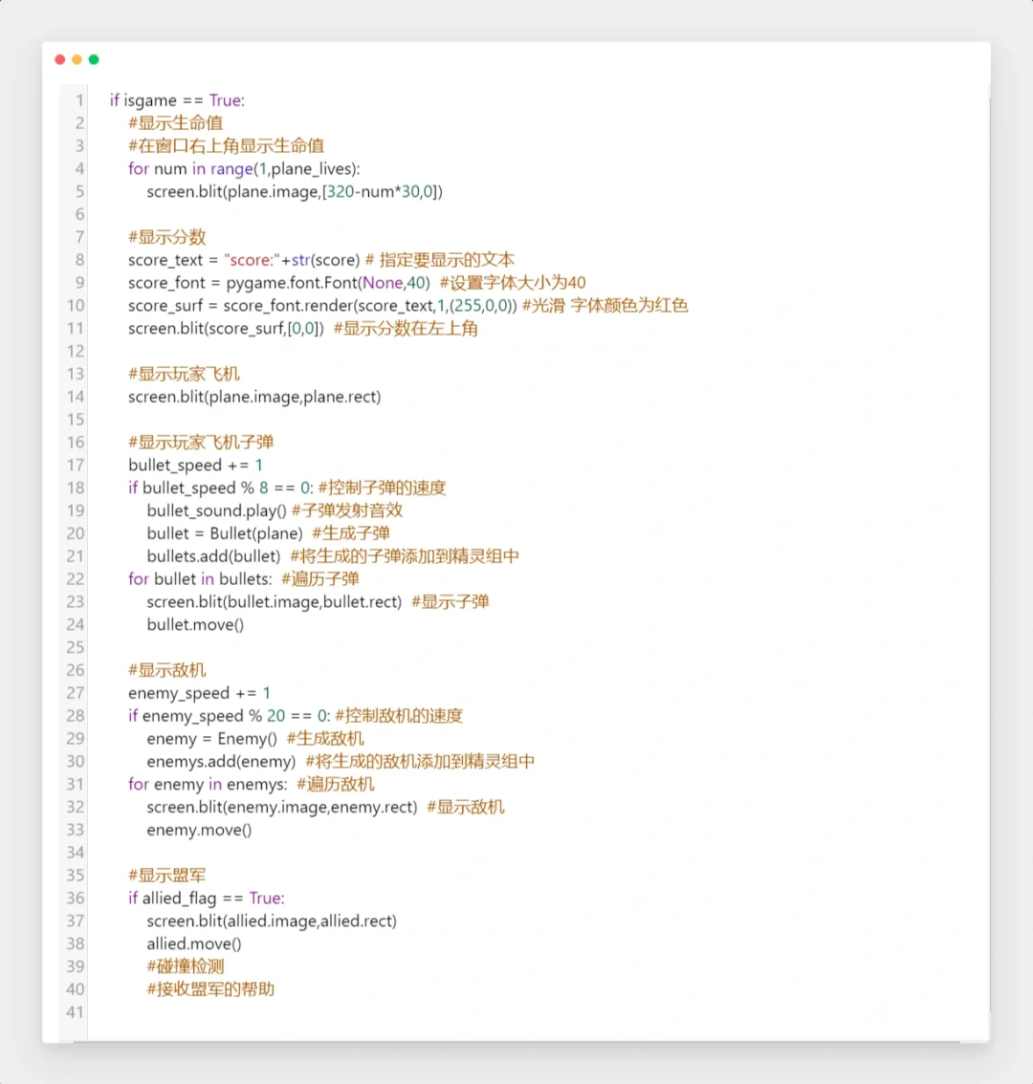Click 'enemy.move()' line
This screenshot has width=1033, height=1084.
point(199,831)
